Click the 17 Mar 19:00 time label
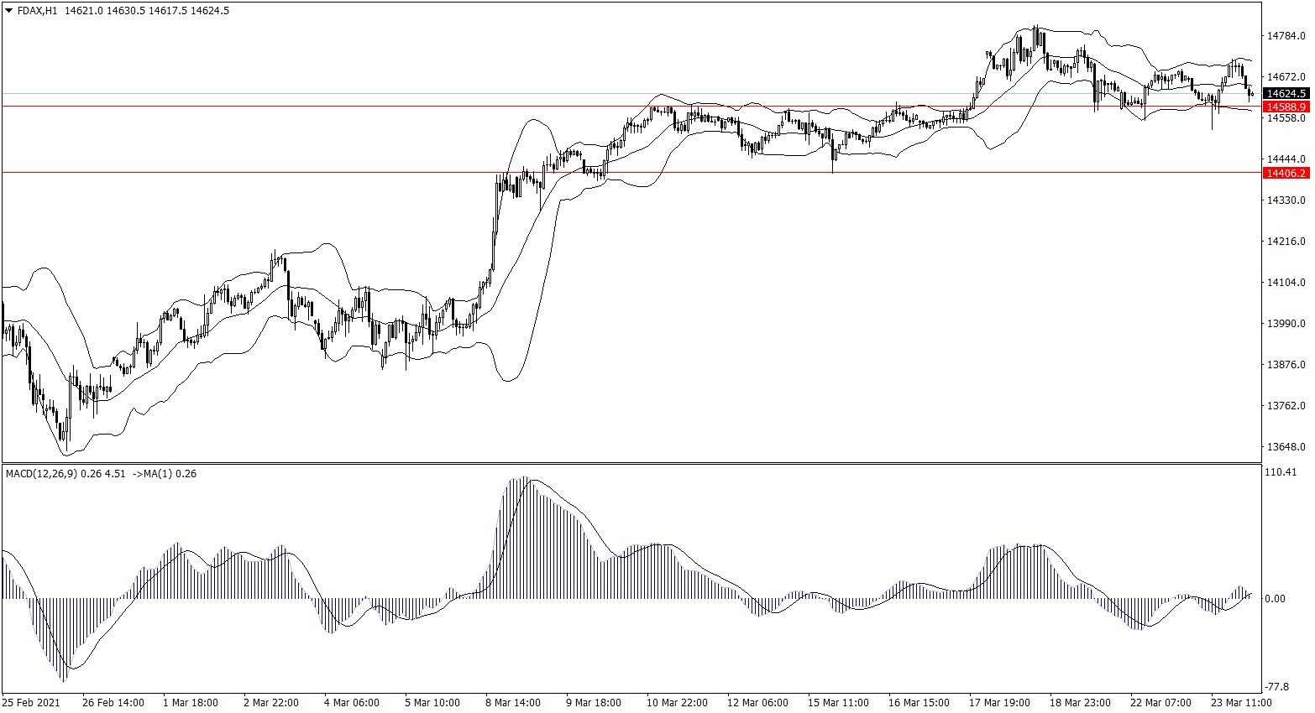The height and width of the screenshot is (713, 1315). pyautogui.click(x=999, y=703)
